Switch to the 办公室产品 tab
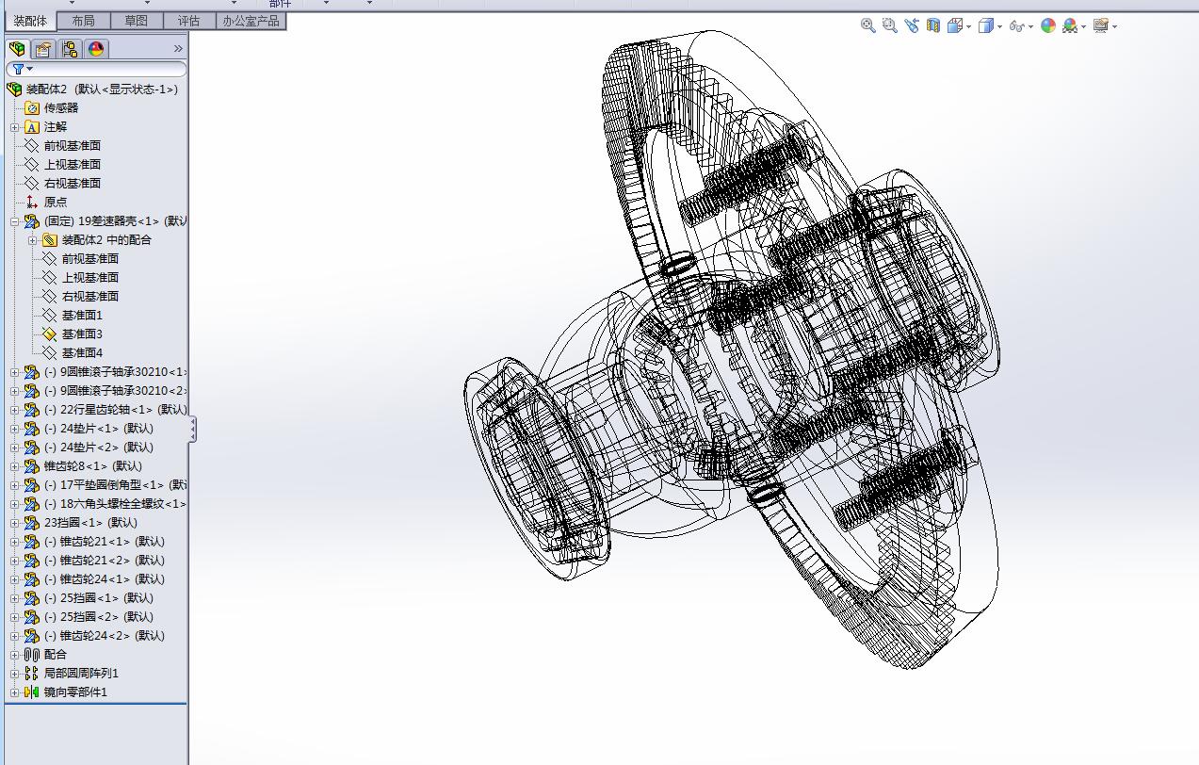This screenshot has height=765, width=1199. click(x=251, y=21)
